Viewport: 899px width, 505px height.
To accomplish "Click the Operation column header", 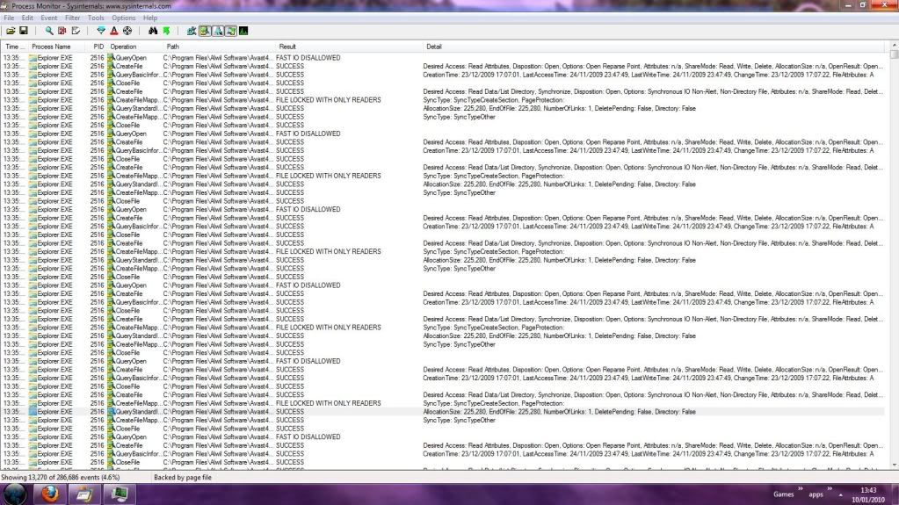I will point(135,47).
